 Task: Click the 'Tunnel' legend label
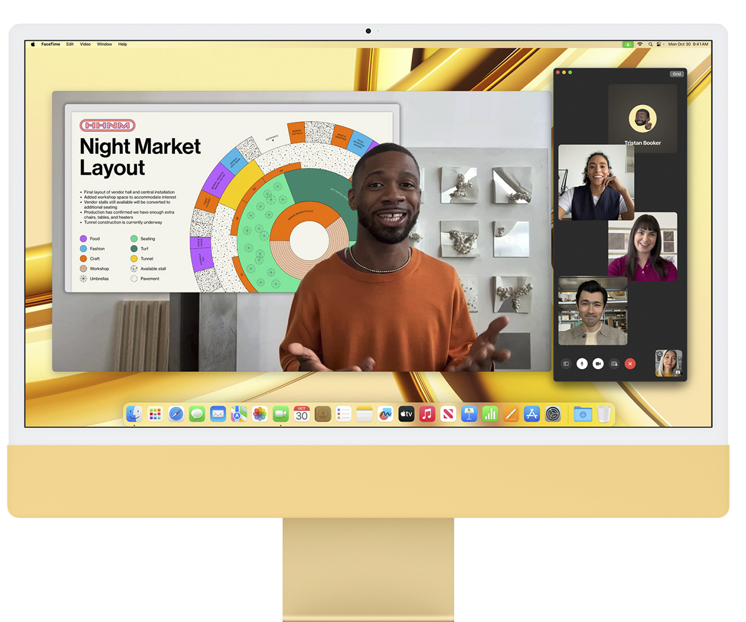pyautogui.click(x=147, y=259)
